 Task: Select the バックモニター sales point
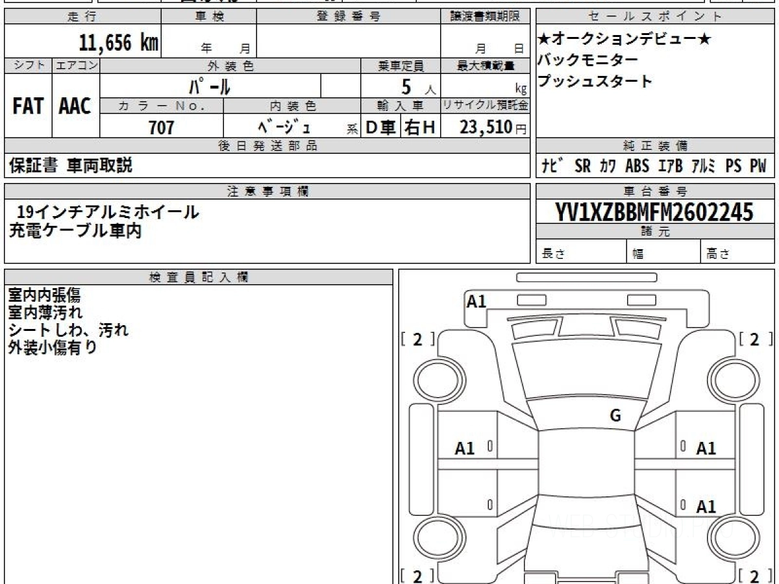pos(587,60)
